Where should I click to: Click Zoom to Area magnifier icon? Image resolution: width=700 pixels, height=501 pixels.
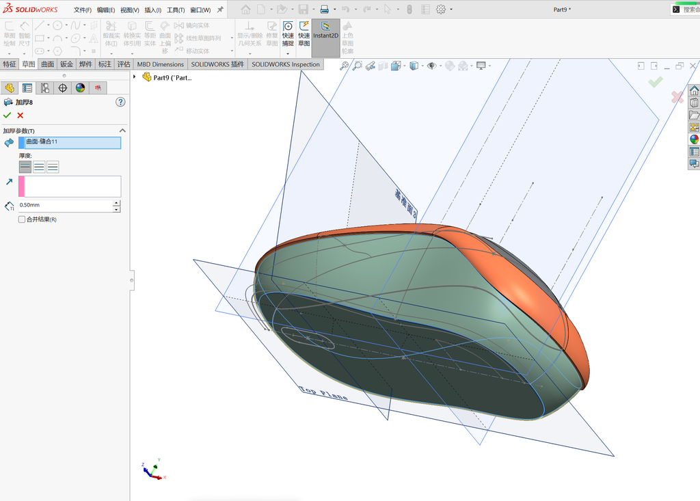(x=357, y=66)
